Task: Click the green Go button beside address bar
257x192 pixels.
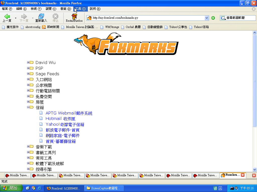Action: click(x=213, y=18)
